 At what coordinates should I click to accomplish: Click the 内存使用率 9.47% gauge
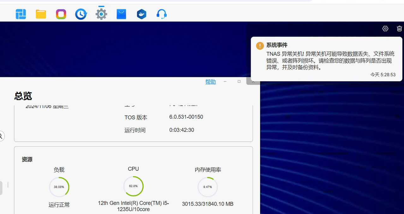click(x=208, y=187)
